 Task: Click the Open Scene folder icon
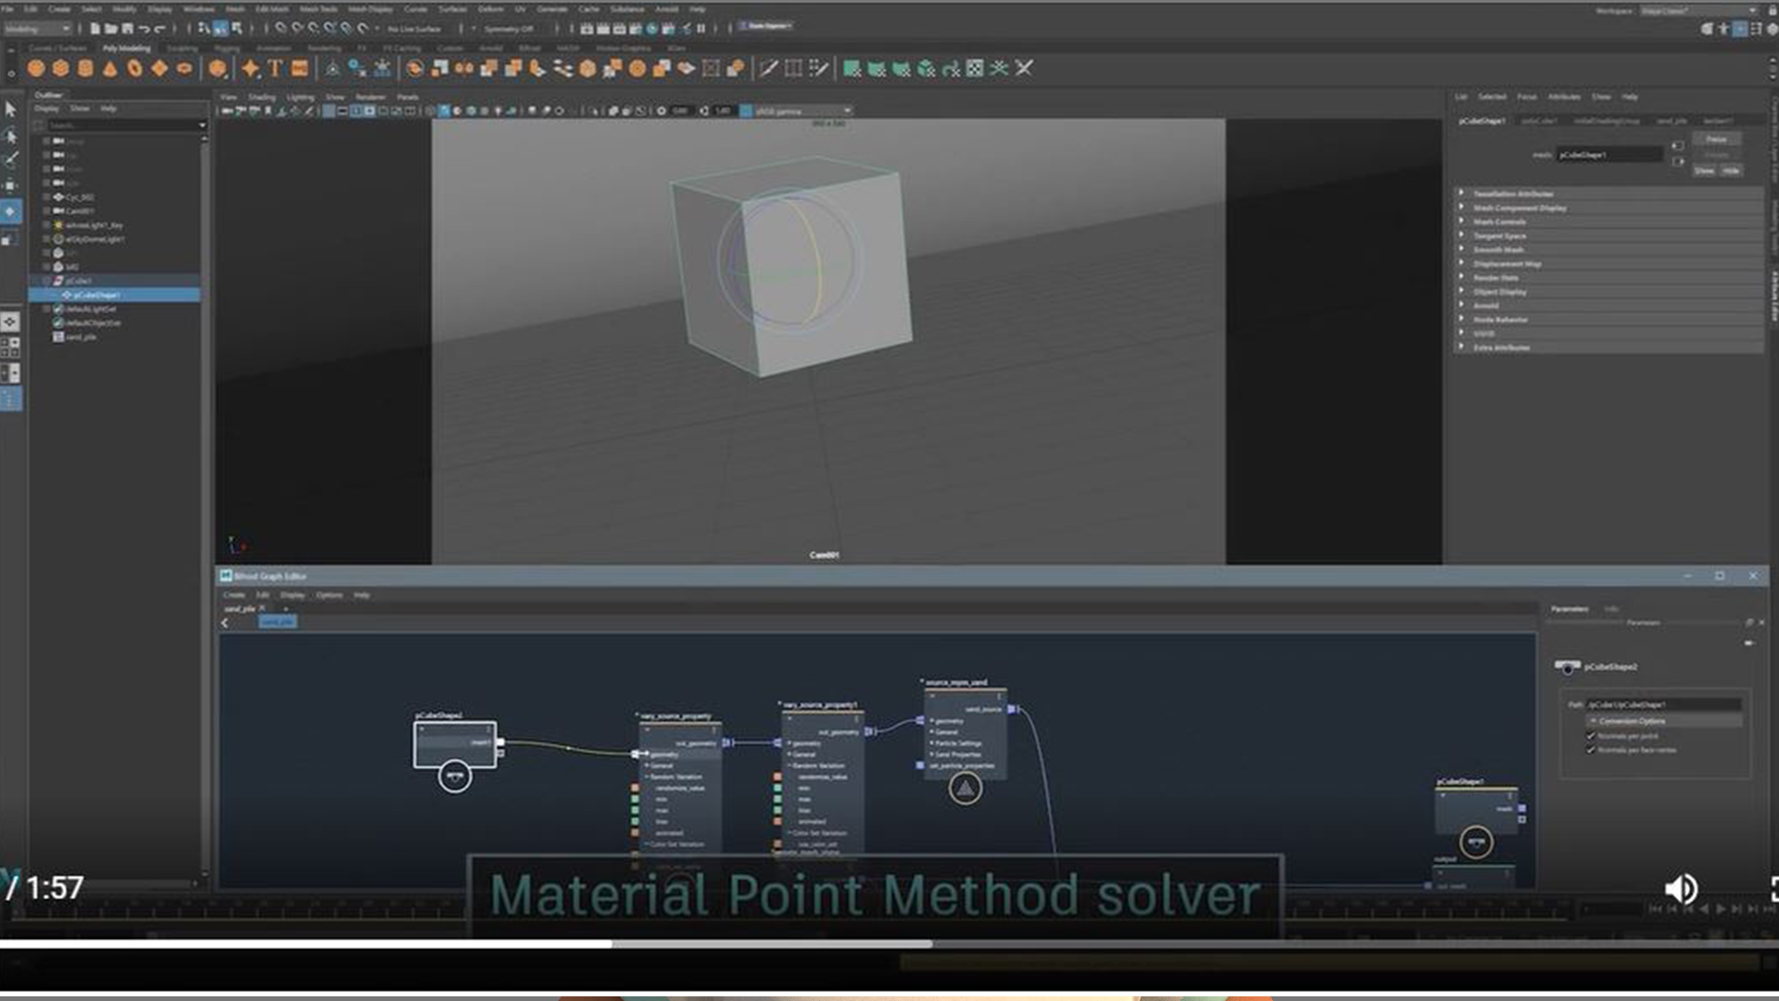coord(111,29)
